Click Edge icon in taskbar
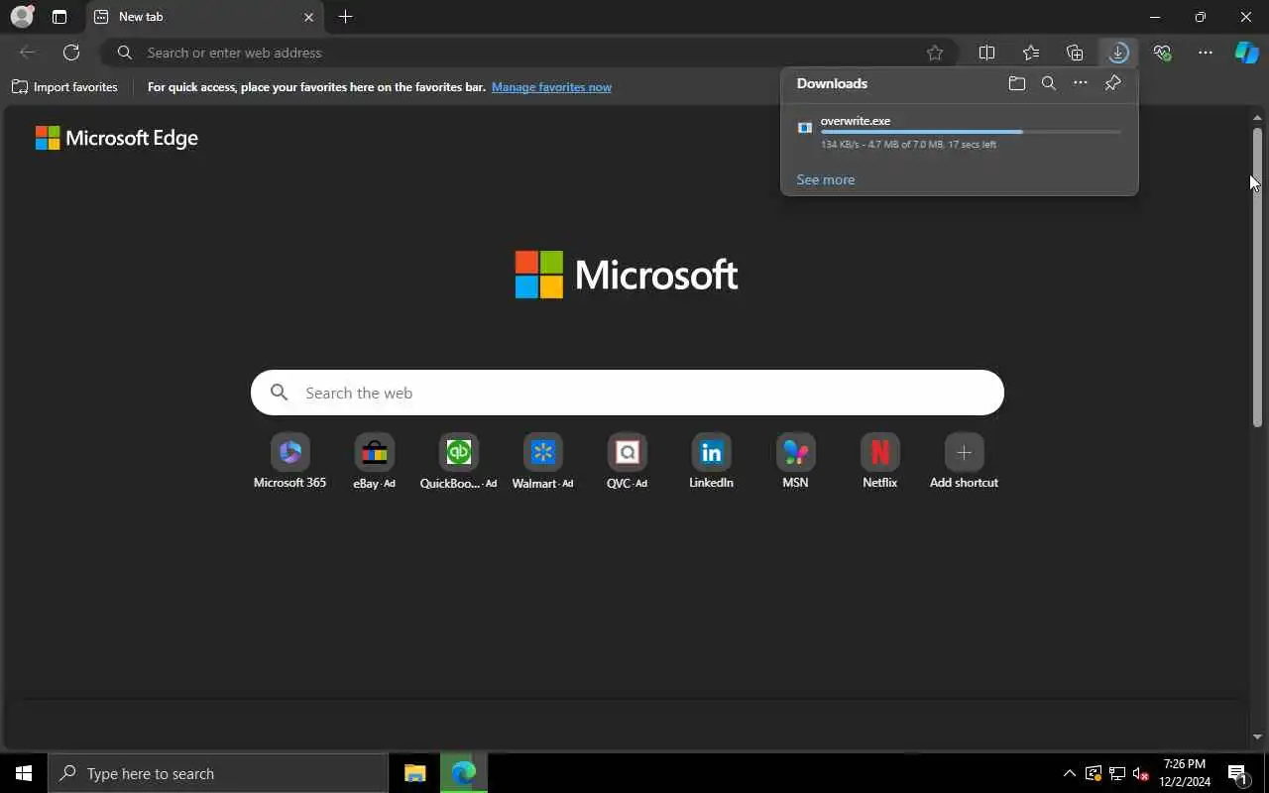1269x793 pixels. tap(463, 773)
